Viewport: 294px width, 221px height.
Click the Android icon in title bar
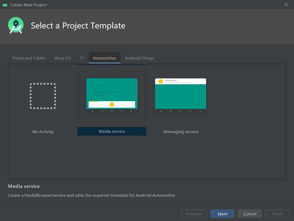click(5, 5)
